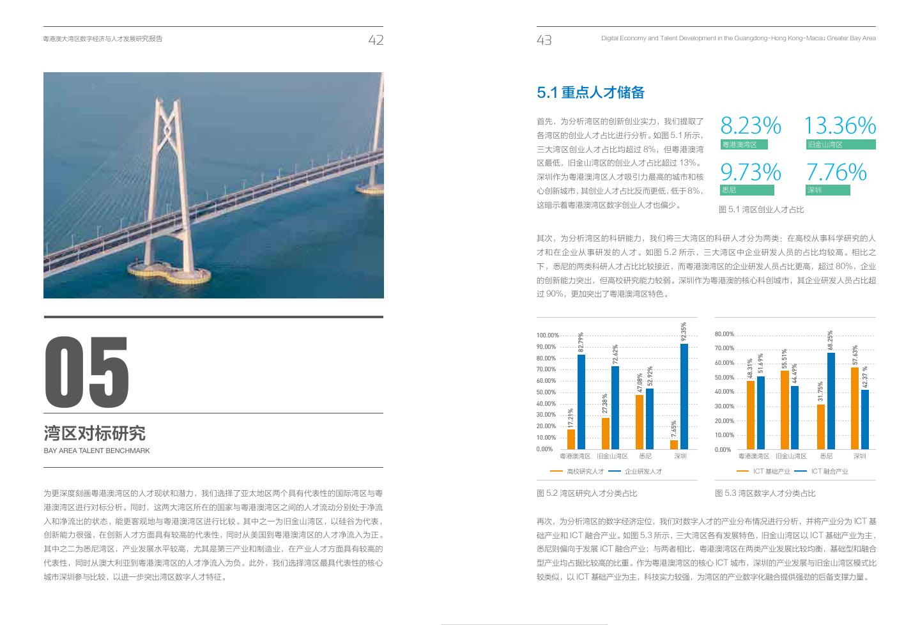920x625 pixels.
Task: Click the 图 5.3 湾区数字人才分类占比 caption
Action: [x=765, y=493]
